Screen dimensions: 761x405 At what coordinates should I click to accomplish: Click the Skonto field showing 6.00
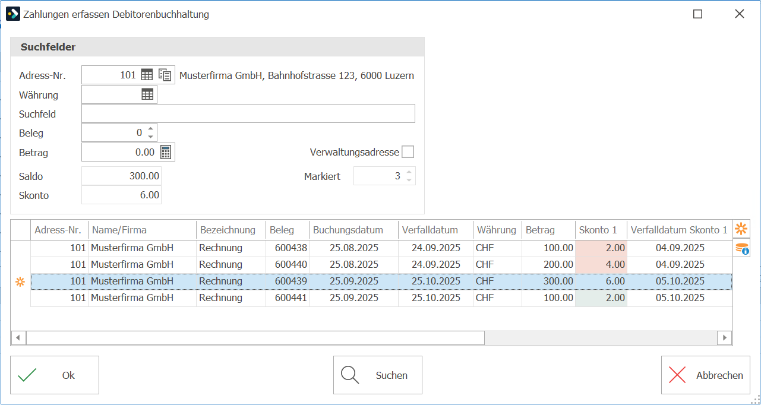121,195
